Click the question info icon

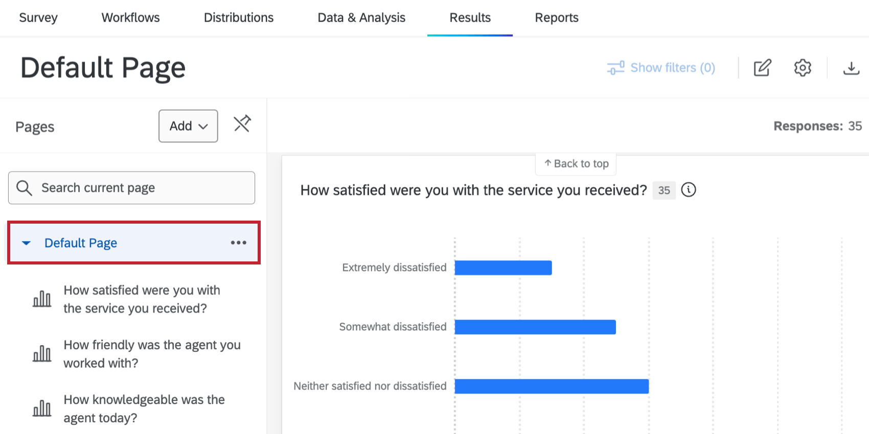(x=689, y=190)
